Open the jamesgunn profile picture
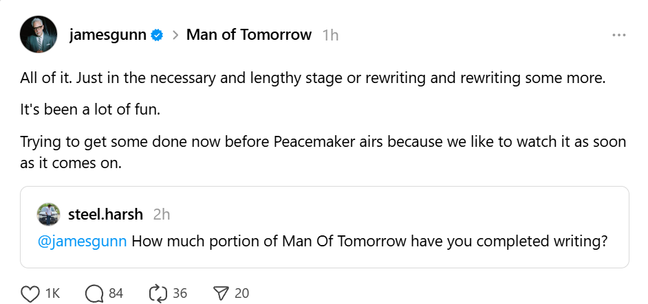Image resolution: width=648 pixels, height=304 pixels. click(38, 34)
